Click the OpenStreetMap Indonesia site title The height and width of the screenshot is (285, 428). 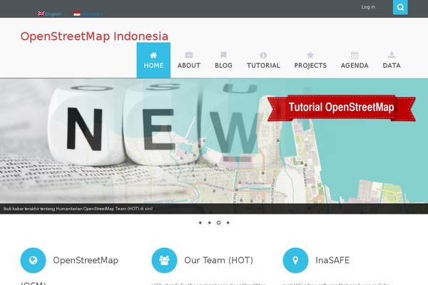pos(94,36)
